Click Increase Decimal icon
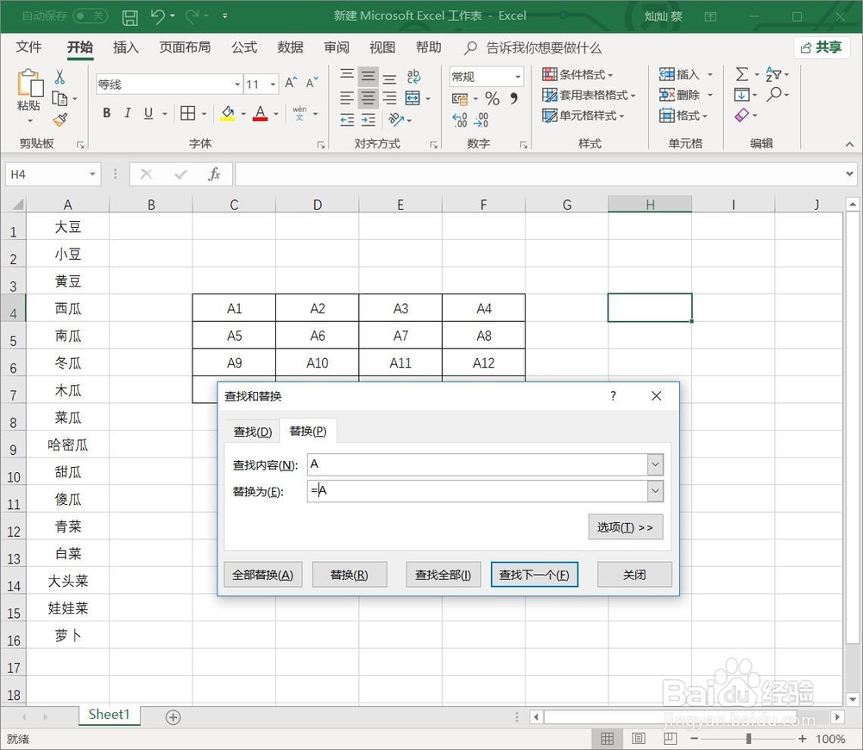 pos(460,119)
